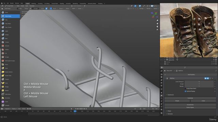Select the Multi-plane Scrape brush

tap(11, 61)
